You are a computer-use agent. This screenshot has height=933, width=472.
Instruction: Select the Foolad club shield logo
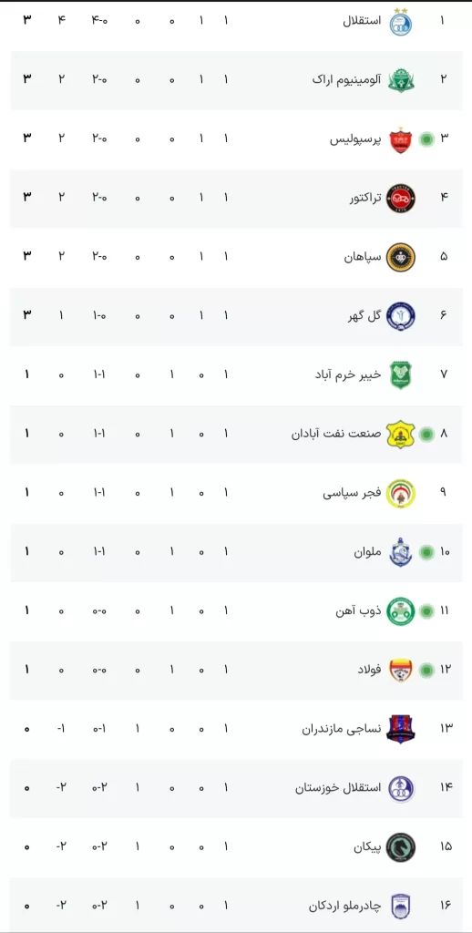coord(401,671)
